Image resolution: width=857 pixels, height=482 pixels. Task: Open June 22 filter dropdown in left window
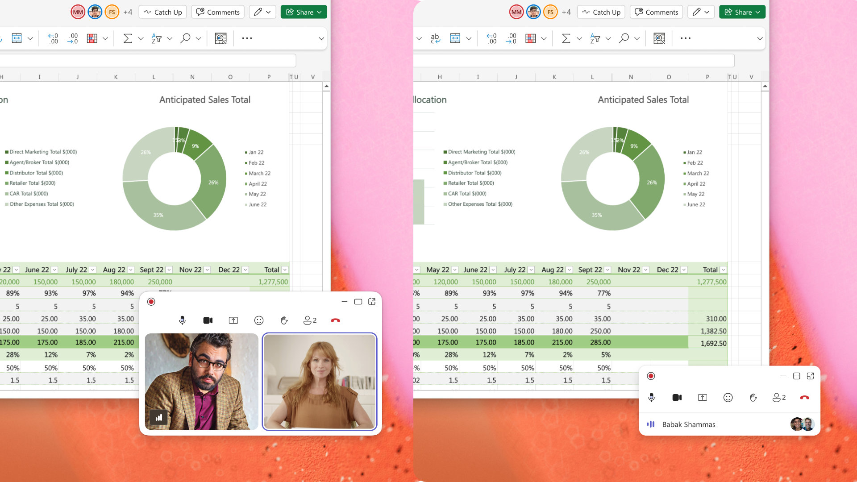point(54,270)
